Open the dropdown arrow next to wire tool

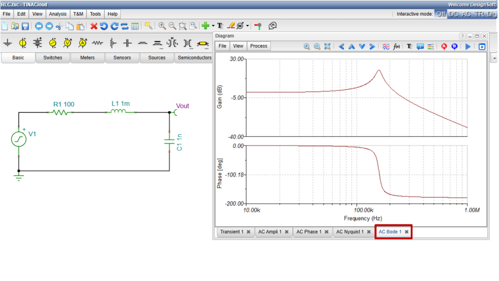tap(247, 26)
